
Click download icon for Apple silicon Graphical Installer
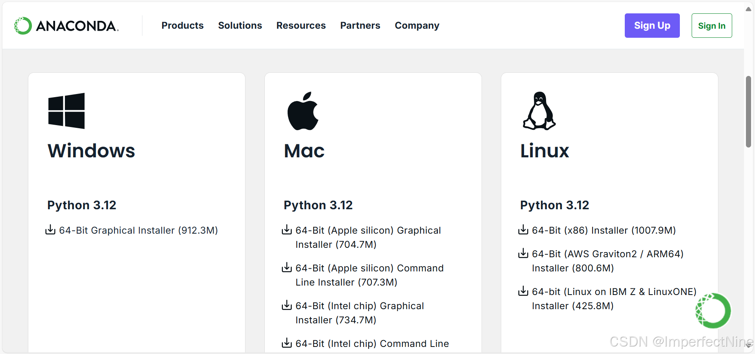point(287,230)
